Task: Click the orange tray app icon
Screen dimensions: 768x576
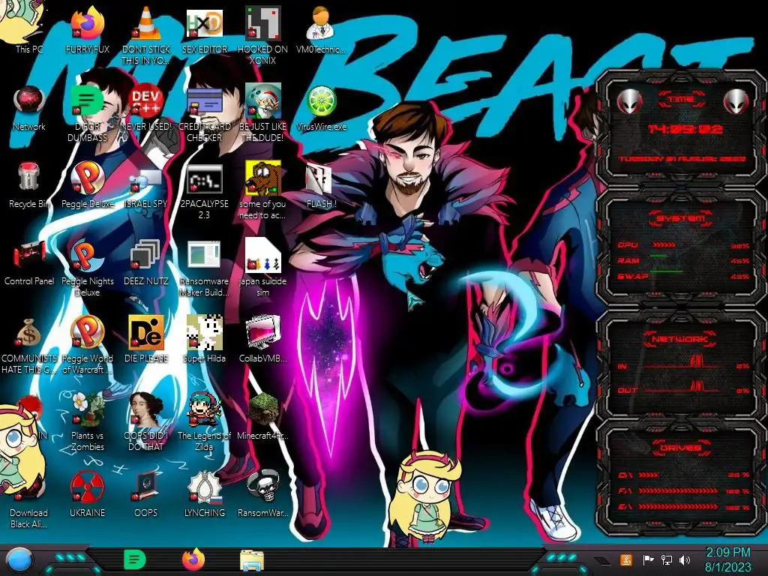Action: (x=626, y=559)
